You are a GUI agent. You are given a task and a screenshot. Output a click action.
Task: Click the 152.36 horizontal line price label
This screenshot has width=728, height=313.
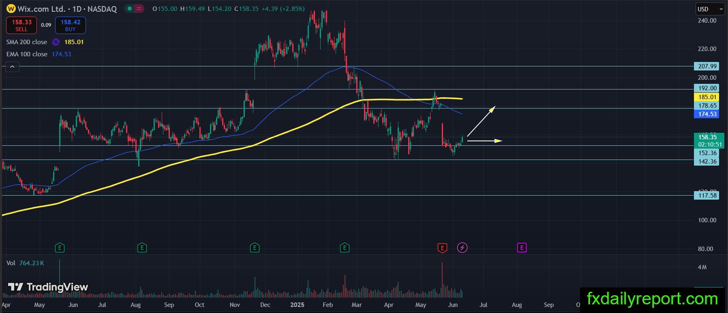[x=707, y=153]
